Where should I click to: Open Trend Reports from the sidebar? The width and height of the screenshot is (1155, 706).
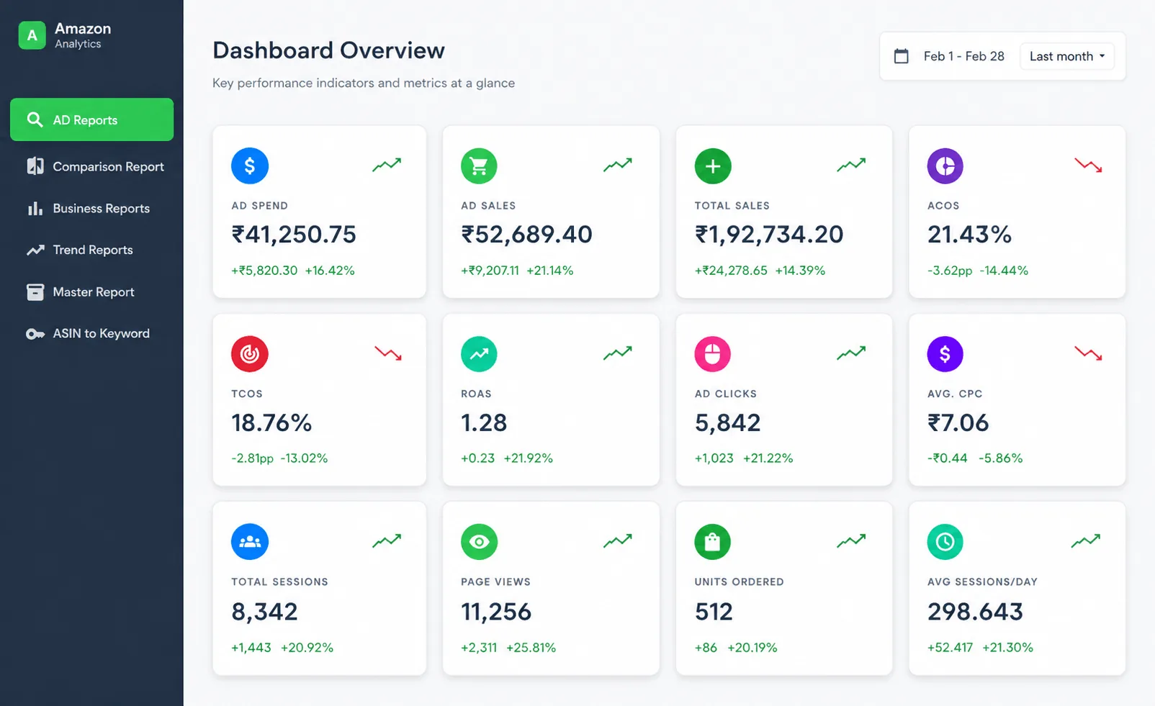[91, 250]
